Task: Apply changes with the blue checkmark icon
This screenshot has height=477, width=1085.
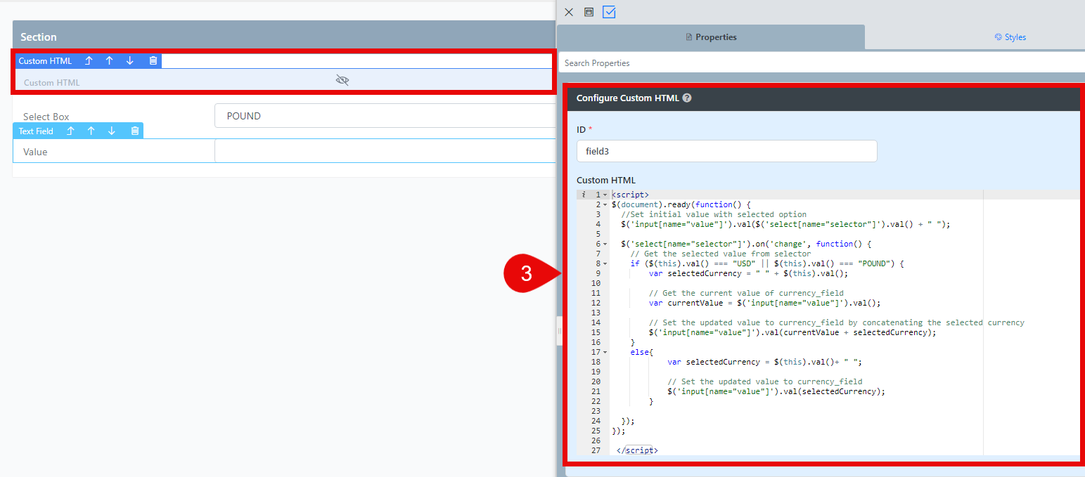Action: coord(609,12)
